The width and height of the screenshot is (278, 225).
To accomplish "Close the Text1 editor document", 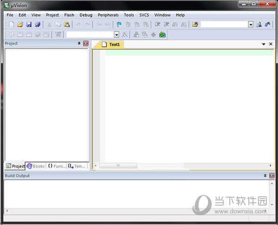I will click(x=271, y=44).
